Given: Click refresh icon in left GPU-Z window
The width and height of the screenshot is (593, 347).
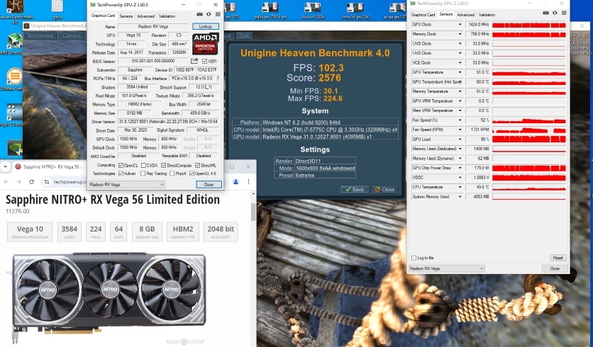Looking at the screenshot, I should click(209, 14).
